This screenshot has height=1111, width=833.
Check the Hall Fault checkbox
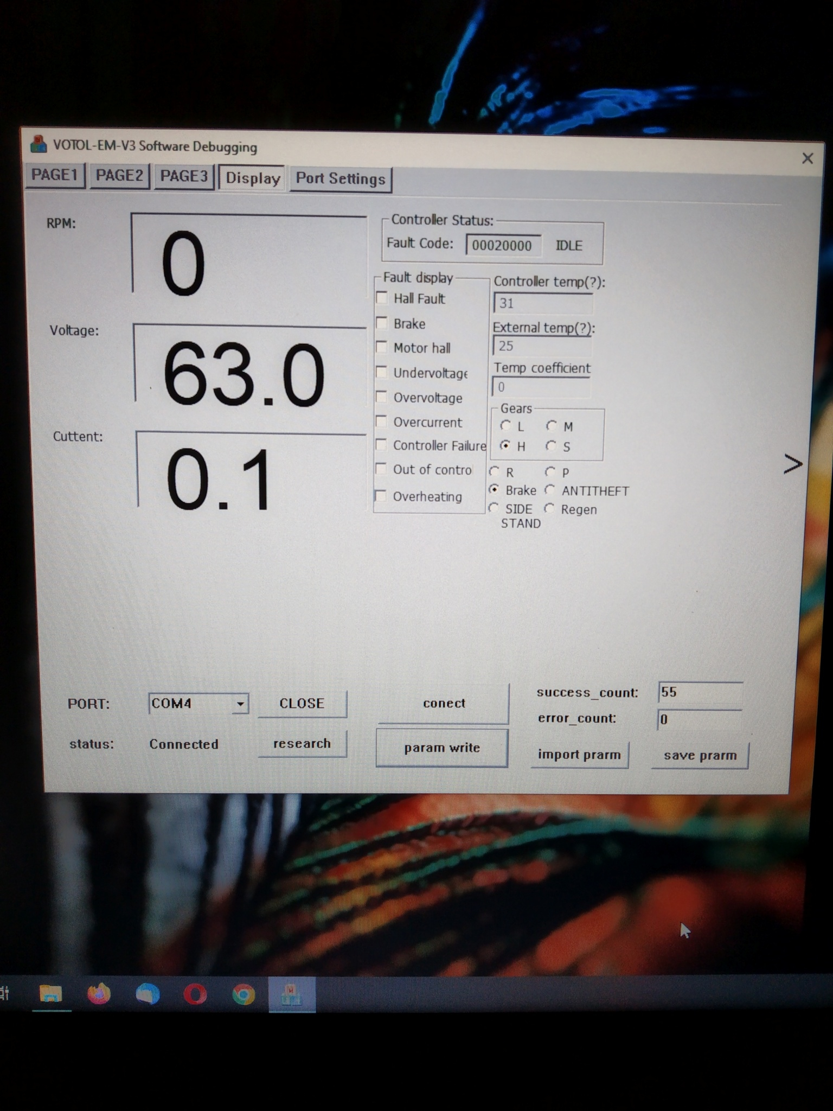point(382,298)
